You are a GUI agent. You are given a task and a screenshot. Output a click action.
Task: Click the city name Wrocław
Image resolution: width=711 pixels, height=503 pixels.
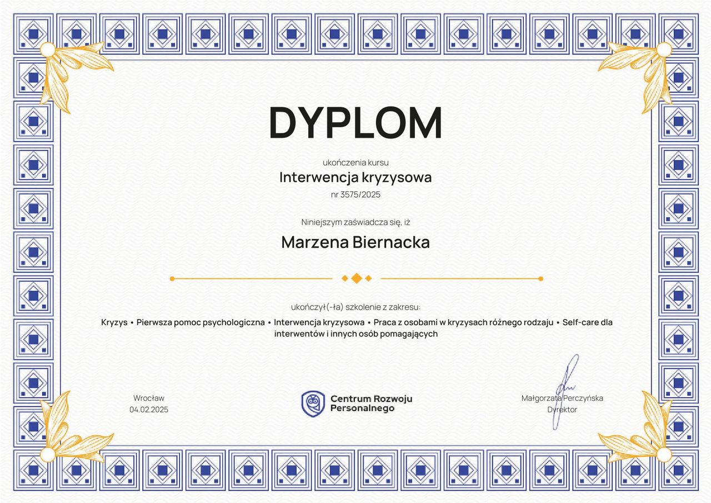click(x=149, y=398)
